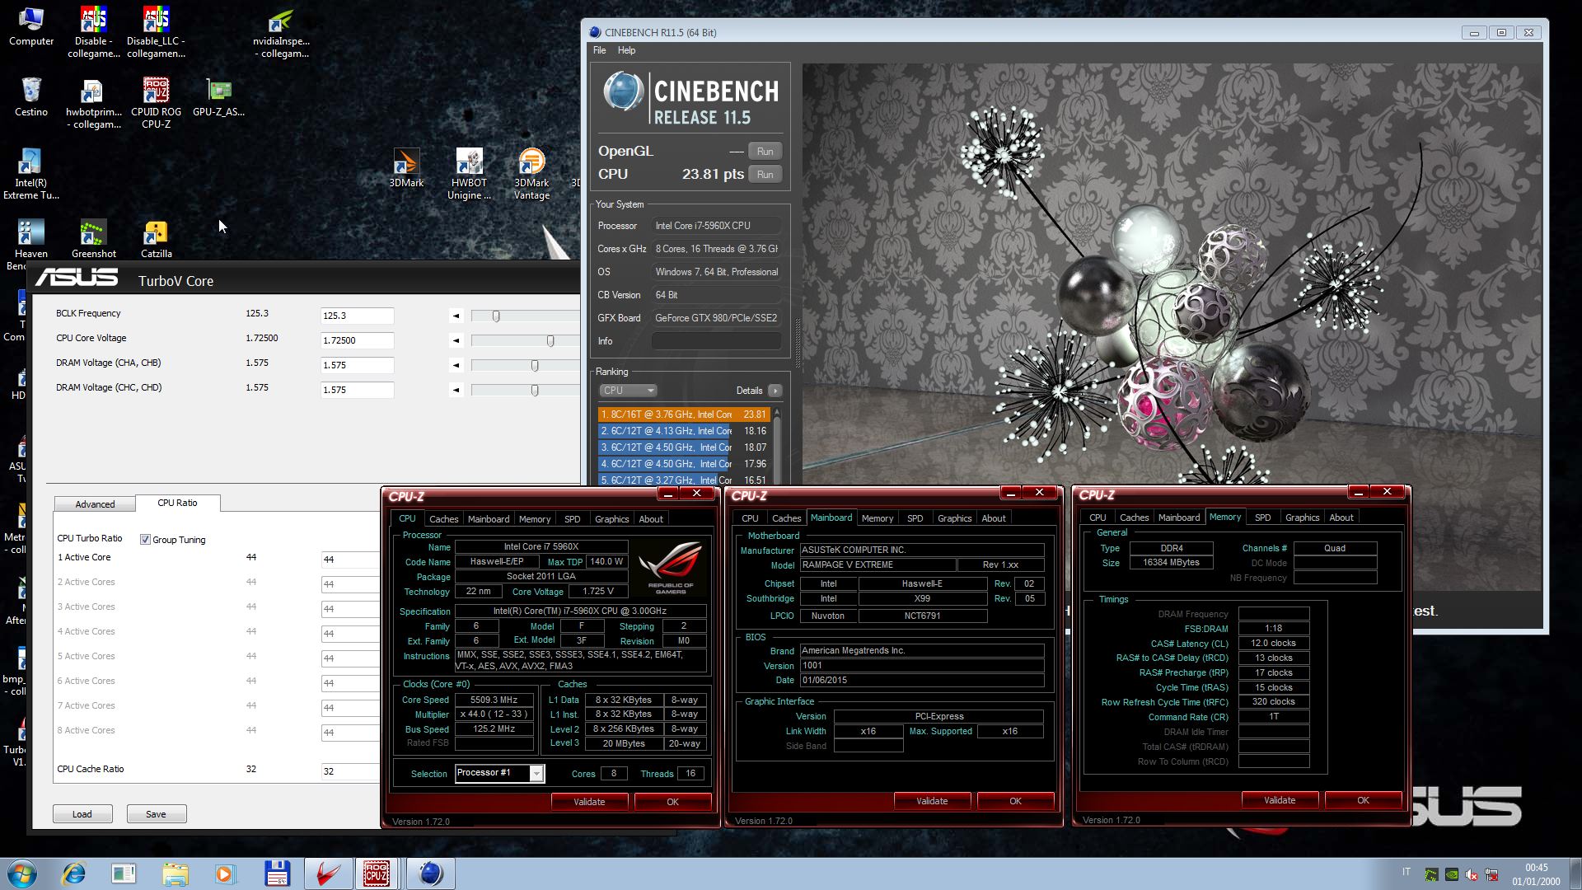Open hwbotprime desktop shortcut
This screenshot has height=890, width=1582.
[x=94, y=102]
